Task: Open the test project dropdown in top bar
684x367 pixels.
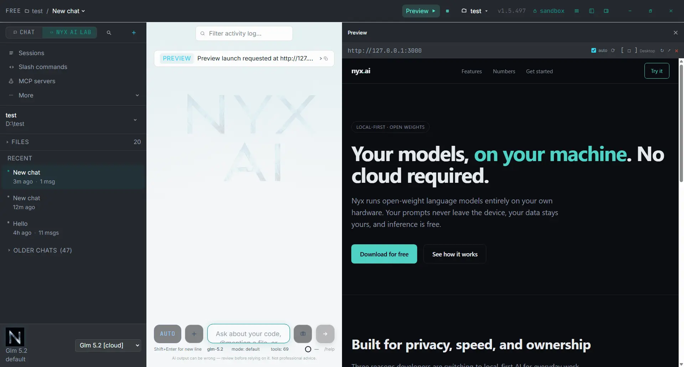Action: (x=475, y=11)
